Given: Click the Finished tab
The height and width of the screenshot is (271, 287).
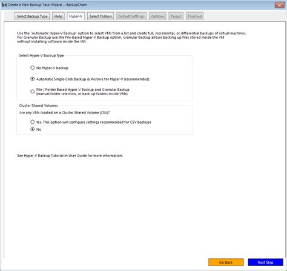Looking at the screenshot, I should pyautogui.click(x=194, y=16).
